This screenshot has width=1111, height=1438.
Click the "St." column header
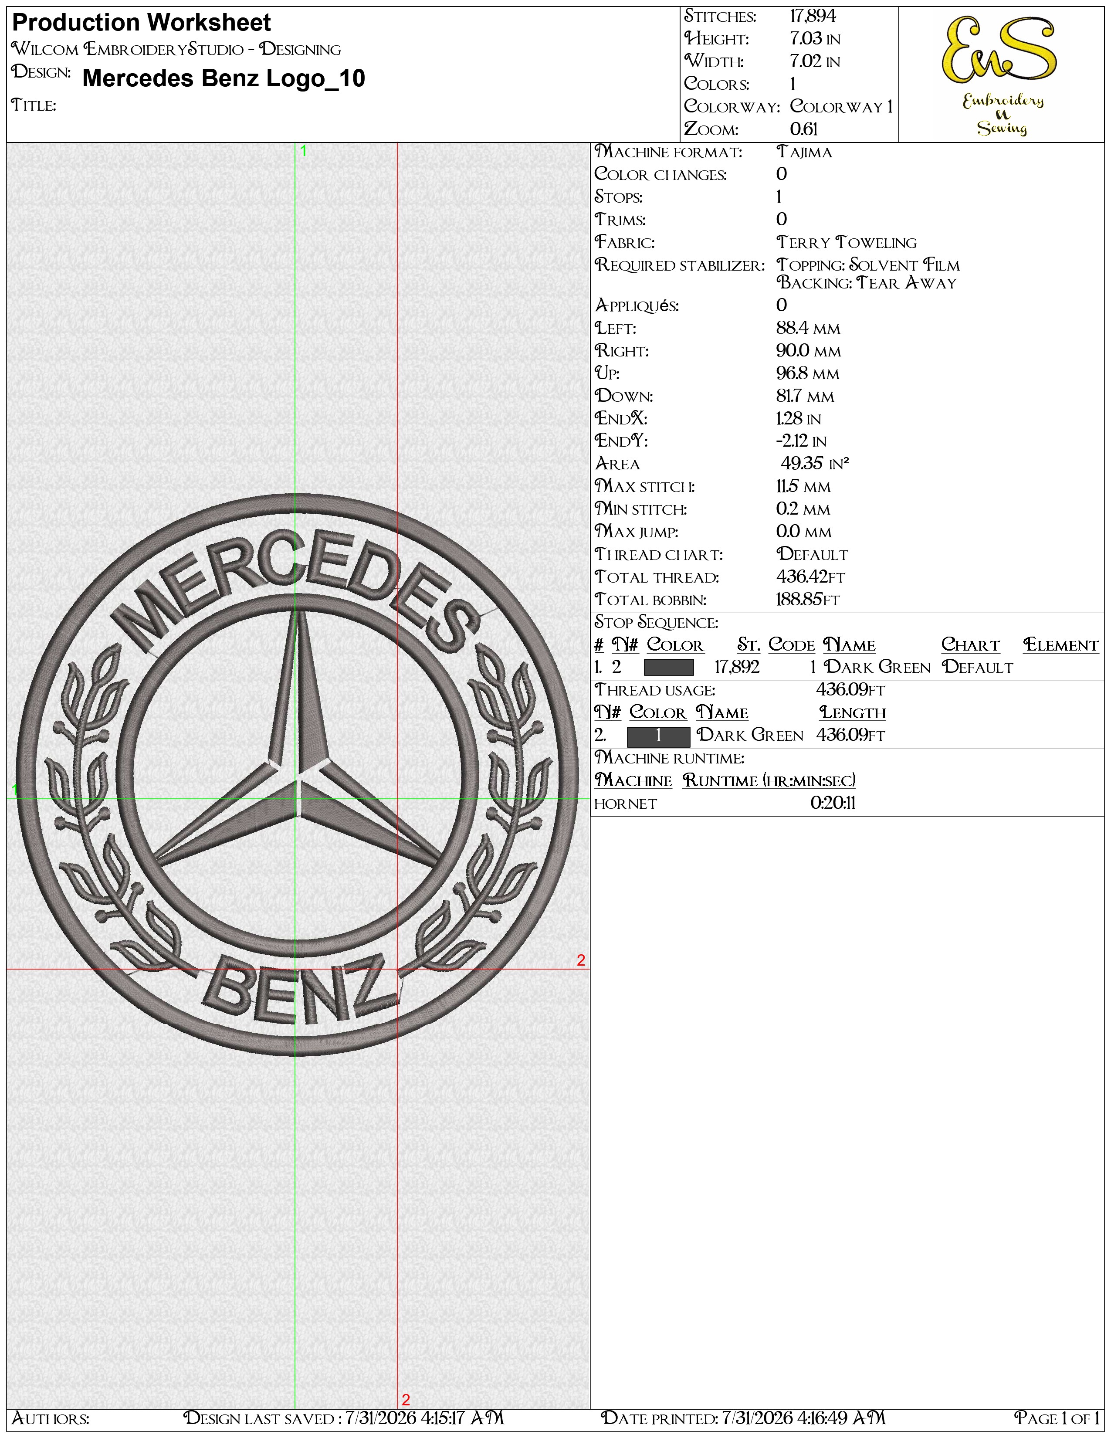[x=749, y=645]
